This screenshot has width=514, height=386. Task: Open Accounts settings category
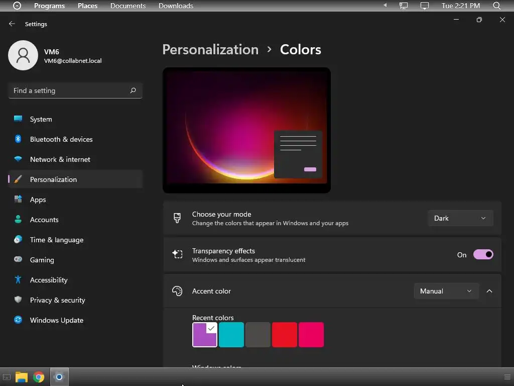point(75,219)
